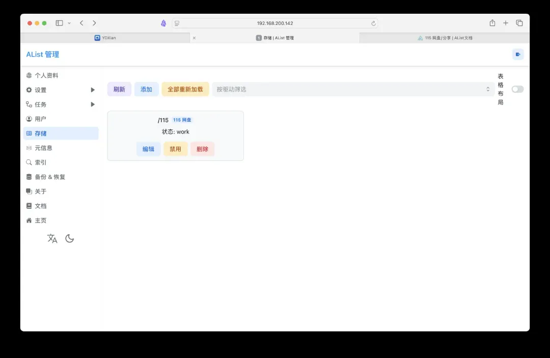Click the Safari share icon
The image size is (550, 358).
tap(492, 23)
